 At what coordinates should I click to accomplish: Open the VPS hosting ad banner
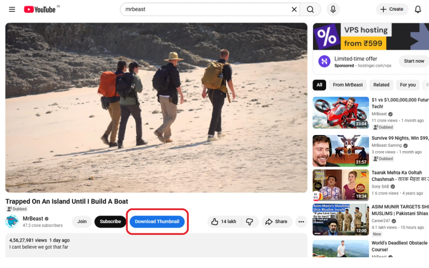pos(371,36)
